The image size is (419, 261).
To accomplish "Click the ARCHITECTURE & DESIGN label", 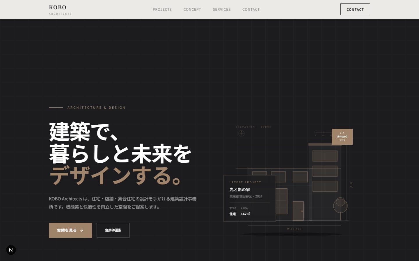I will pos(96,108).
